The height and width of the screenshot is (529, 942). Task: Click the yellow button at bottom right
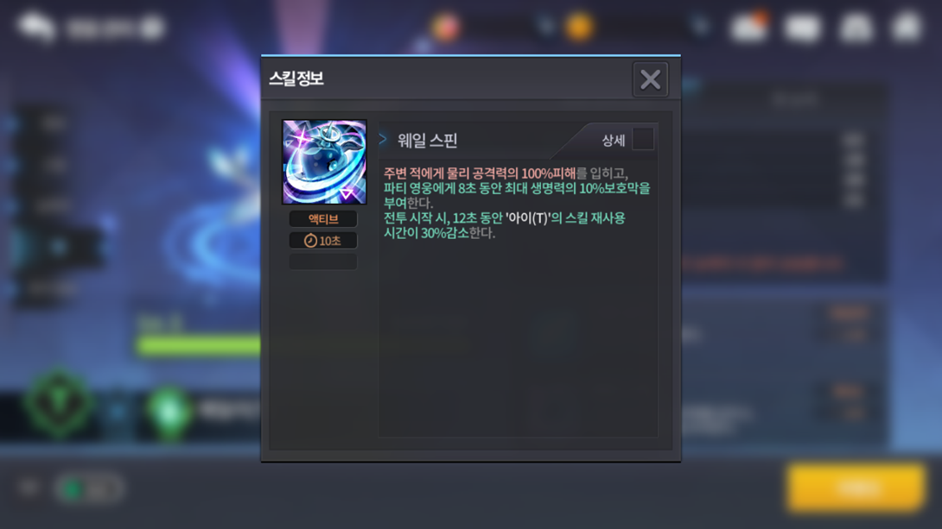(856, 488)
